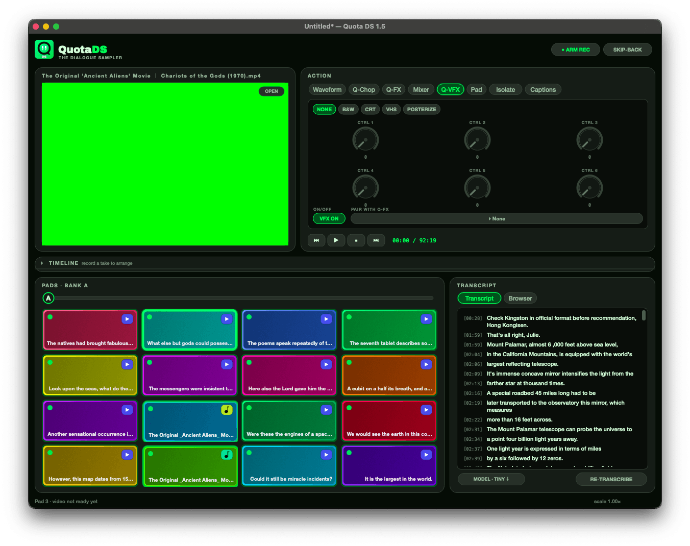Play the 'The natives had brought fabulous' pad
The width and height of the screenshot is (690, 546).
[127, 319]
